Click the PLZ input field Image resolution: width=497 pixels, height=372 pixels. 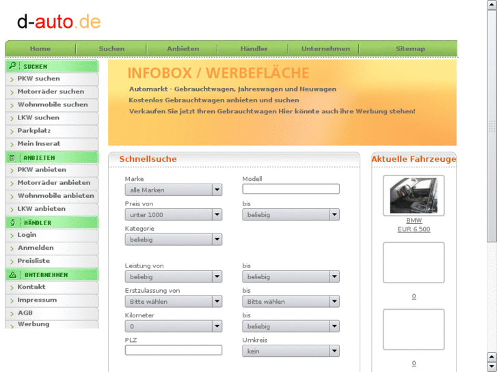pyautogui.click(x=174, y=350)
